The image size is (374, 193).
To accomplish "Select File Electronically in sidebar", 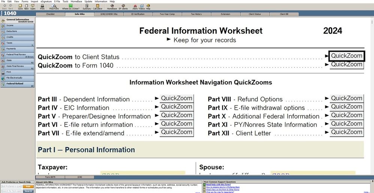I will click(18, 78).
